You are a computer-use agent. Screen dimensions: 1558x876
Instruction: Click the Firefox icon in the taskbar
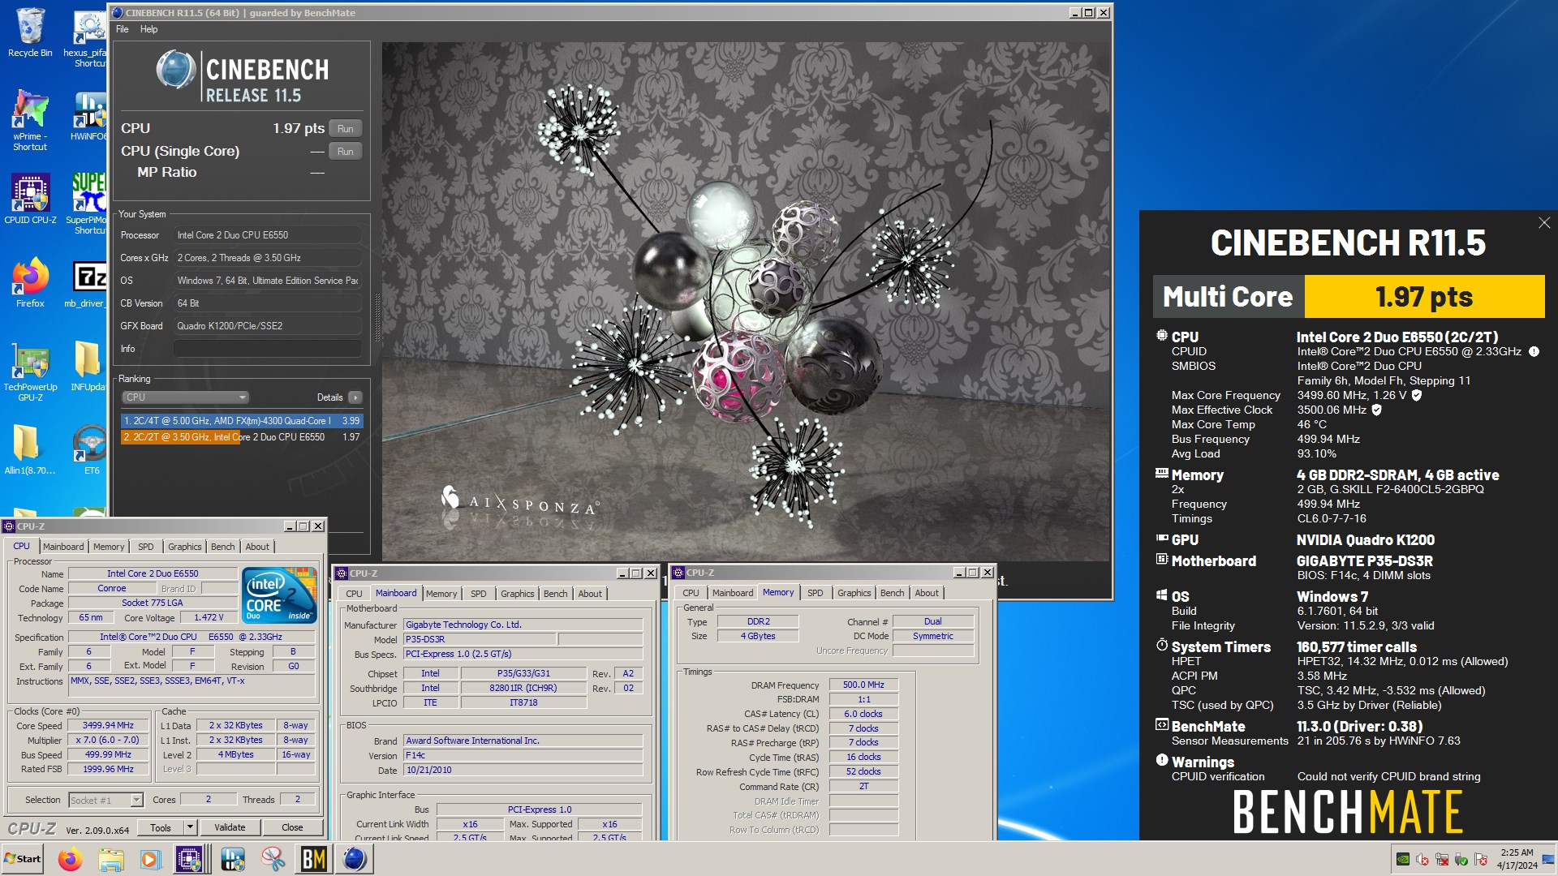pos(71,859)
